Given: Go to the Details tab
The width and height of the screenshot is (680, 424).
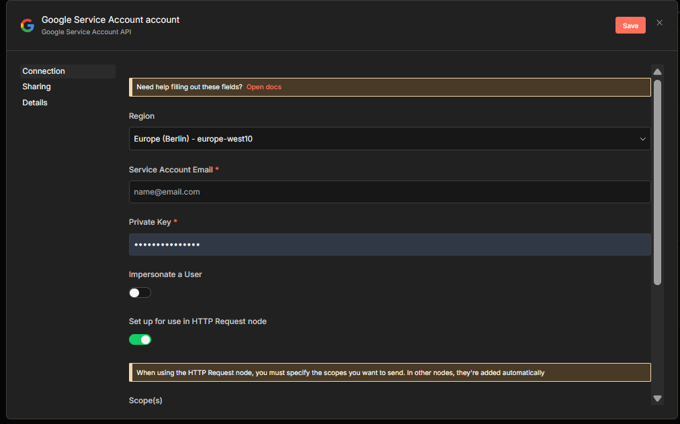Looking at the screenshot, I should tap(35, 103).
